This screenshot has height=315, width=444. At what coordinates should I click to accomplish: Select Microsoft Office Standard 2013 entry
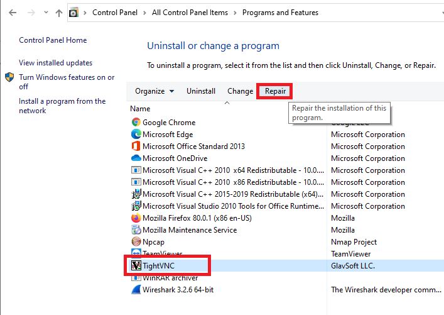tap(193, 146)
